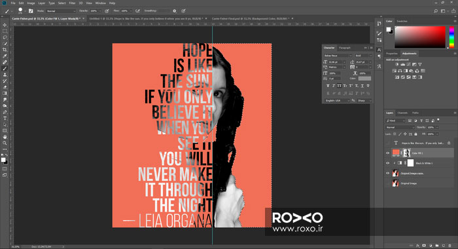Select the Brush tool in toolbox
458x249 pixels.
[x=5, y=68]
